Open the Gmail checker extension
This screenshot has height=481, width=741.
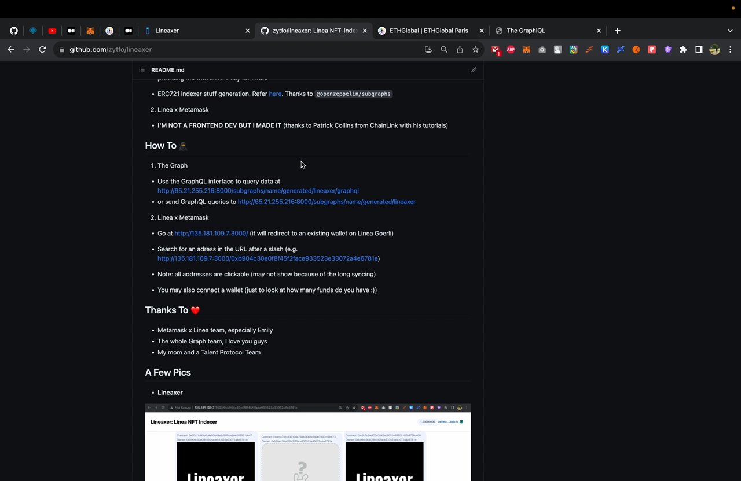pos(496,50)
